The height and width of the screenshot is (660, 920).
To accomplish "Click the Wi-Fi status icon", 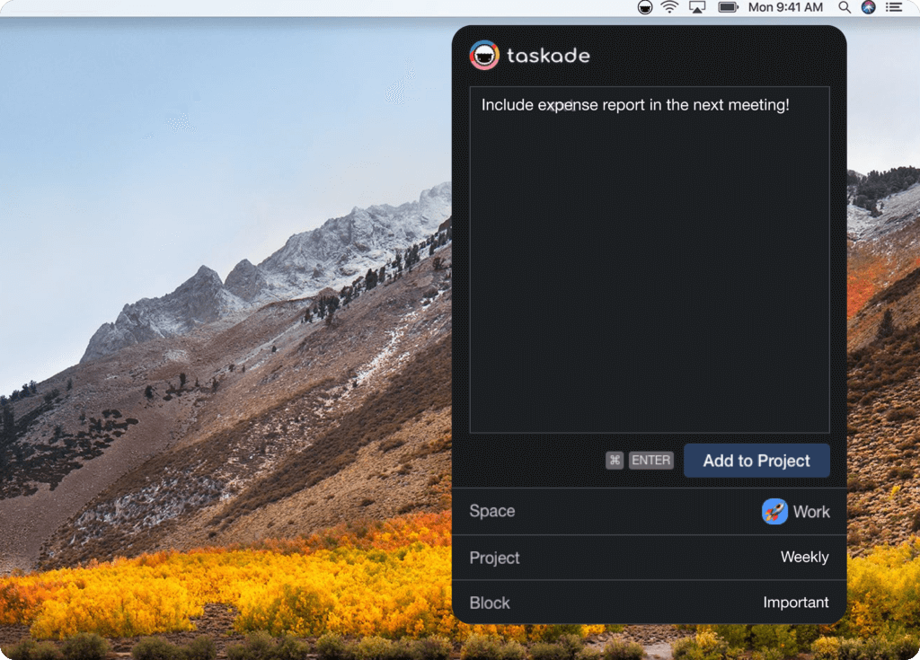I will [x=670, y=7].
